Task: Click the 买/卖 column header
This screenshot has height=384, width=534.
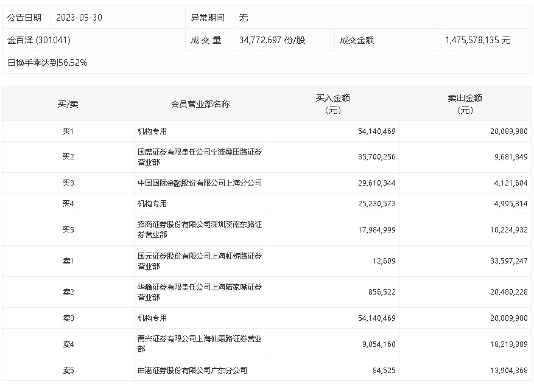Action: pyautogui.click(x=68, y=104)
